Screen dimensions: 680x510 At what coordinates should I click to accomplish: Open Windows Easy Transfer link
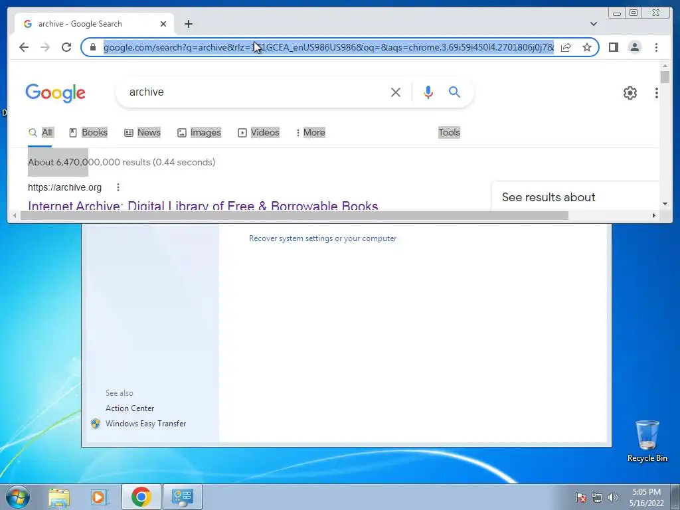pos(145,424)
